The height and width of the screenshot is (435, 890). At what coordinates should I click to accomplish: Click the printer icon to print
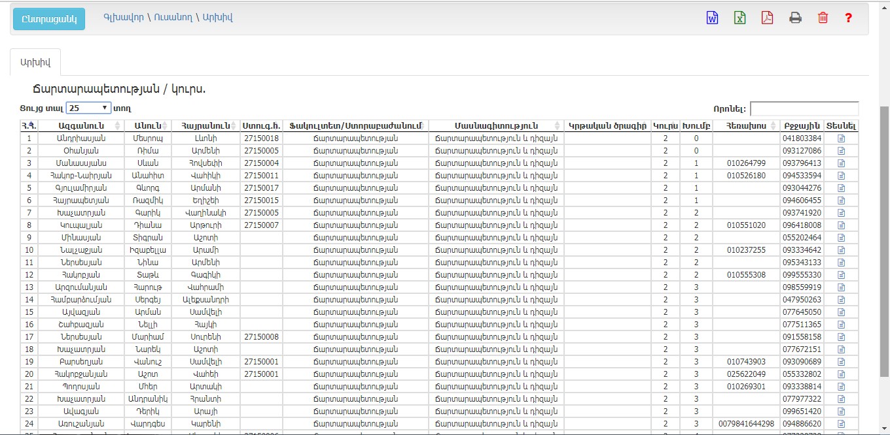(795, 18)
